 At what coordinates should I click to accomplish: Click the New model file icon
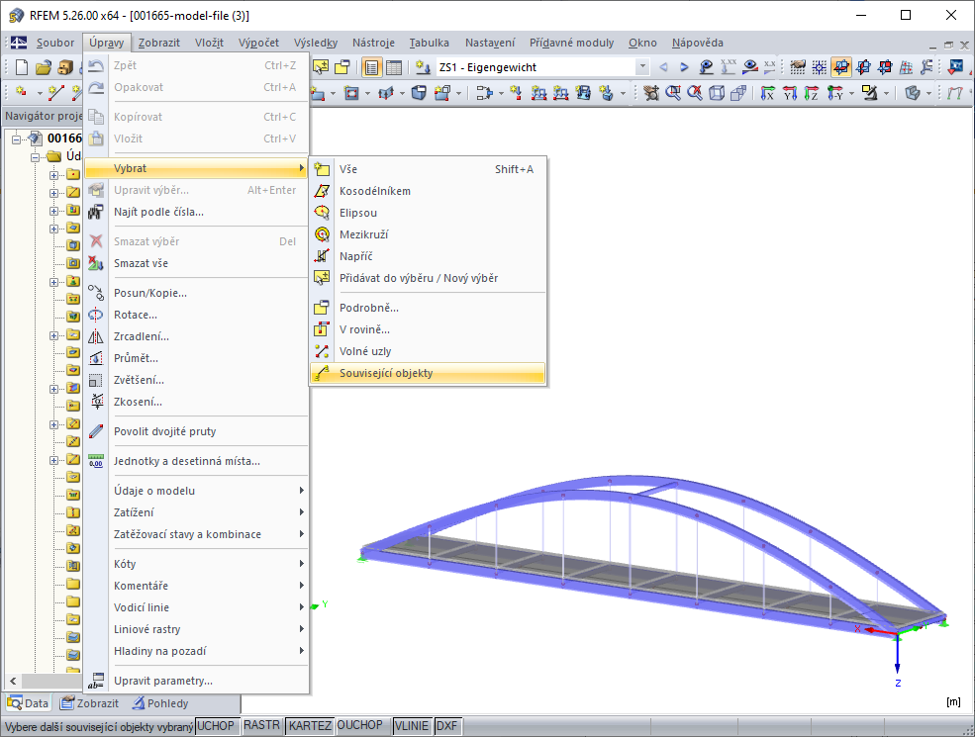(x=22, y=67)
